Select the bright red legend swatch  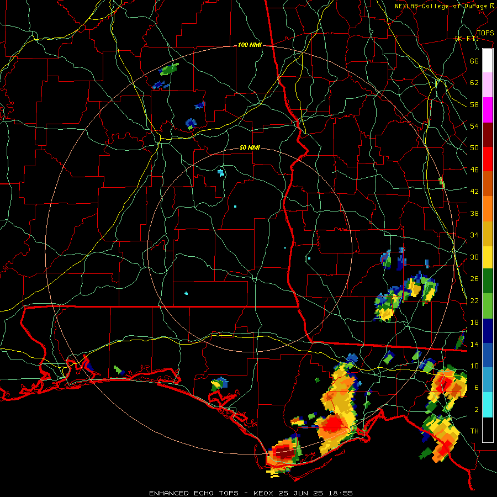click(x=488, y=159)
